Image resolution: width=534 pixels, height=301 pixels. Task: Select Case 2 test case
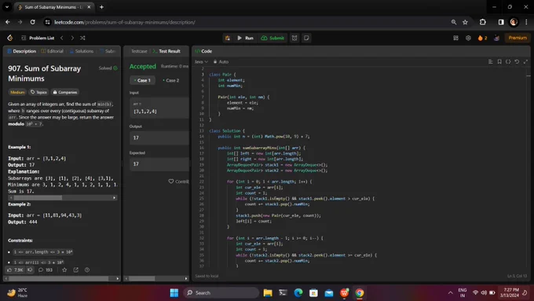click(x=171, y=80)
